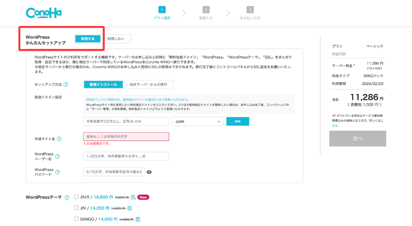This screenshot has width=412, height=226.
Task: Choose 新規インストール setup method
Action: tap(103, 85)
